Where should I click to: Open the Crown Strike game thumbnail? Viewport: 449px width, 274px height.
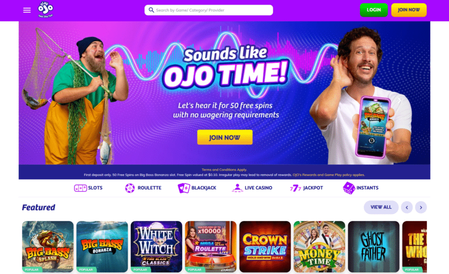[x=265, y=246]
